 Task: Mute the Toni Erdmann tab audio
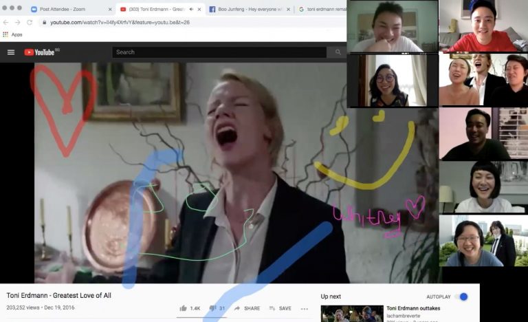pos(191,10)
